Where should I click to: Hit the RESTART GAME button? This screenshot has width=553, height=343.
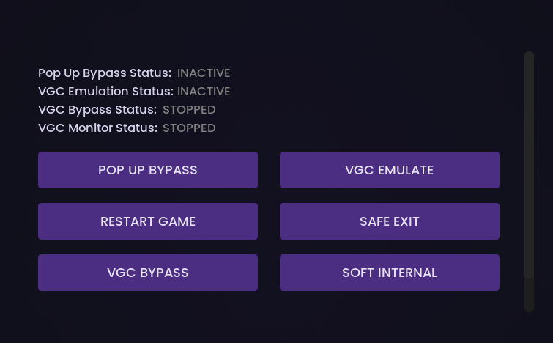pos(148,221)
